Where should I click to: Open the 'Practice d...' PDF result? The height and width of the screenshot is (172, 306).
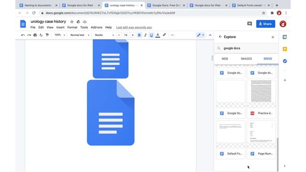[262, 99]
